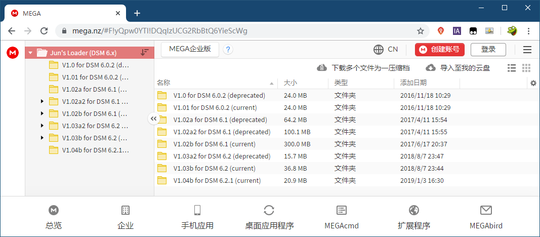
Task: Reload the current page
Action: tap(44, 31)
